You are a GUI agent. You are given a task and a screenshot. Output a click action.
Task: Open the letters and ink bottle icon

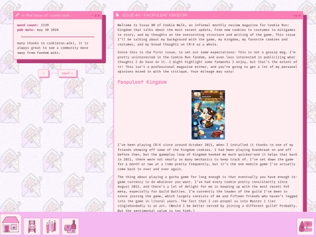point(70,226)
